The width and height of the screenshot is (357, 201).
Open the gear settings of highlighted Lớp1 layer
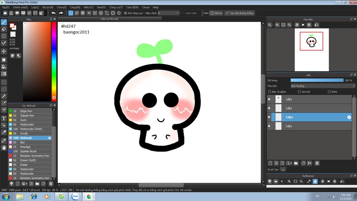[x=349, y=117]
